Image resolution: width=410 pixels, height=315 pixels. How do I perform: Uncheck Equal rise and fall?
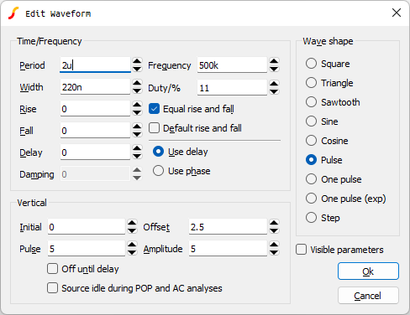[x=155, y=109]
